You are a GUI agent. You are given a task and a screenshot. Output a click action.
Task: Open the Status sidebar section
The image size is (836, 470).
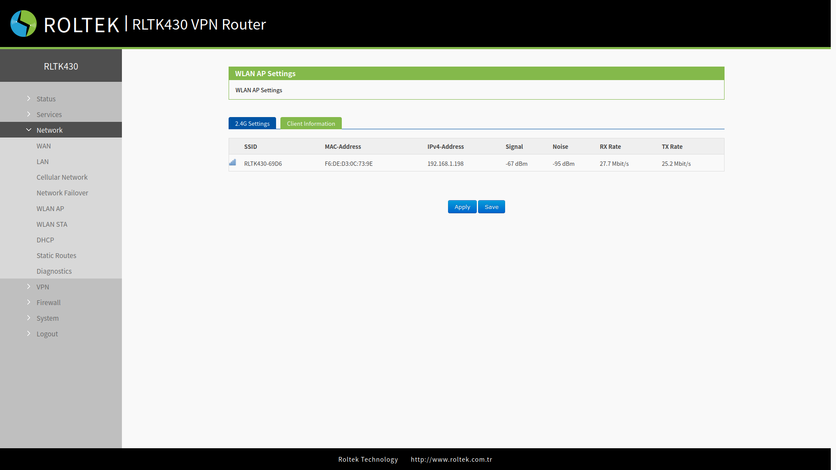(x=46, y=99)
